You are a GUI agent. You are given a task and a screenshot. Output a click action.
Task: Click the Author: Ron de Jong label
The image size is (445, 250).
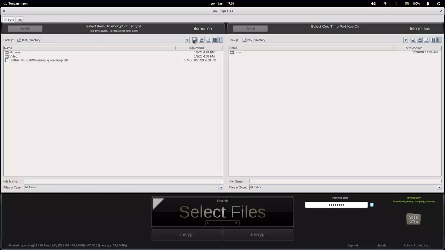pyautogui.click(x=417, y=245)
